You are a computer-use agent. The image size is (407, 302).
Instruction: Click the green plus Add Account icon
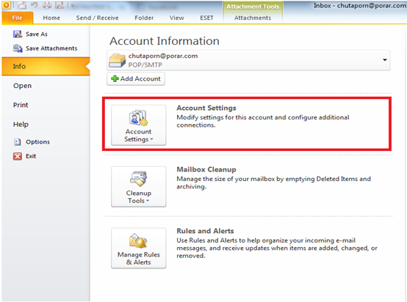(x=115, y=78)
